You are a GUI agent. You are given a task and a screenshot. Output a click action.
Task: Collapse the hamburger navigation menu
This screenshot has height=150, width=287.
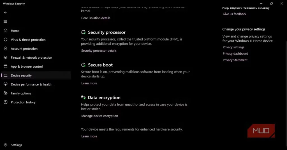(x=5, y=22)
